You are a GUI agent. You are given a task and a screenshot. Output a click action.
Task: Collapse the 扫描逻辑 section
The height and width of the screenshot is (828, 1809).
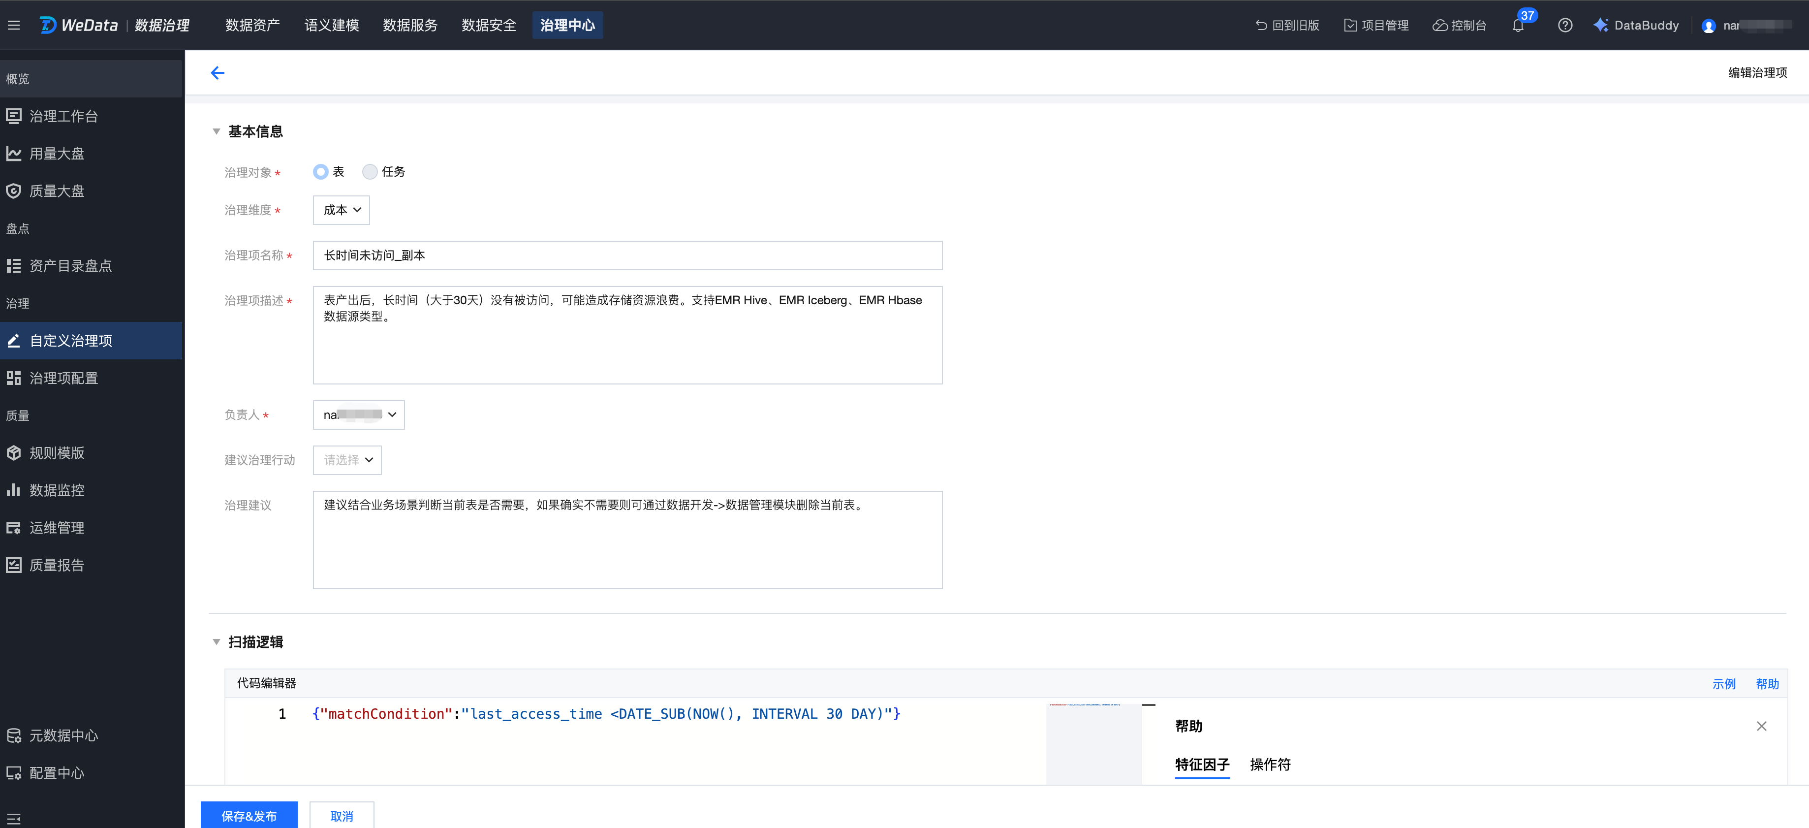tap(217, 641)
